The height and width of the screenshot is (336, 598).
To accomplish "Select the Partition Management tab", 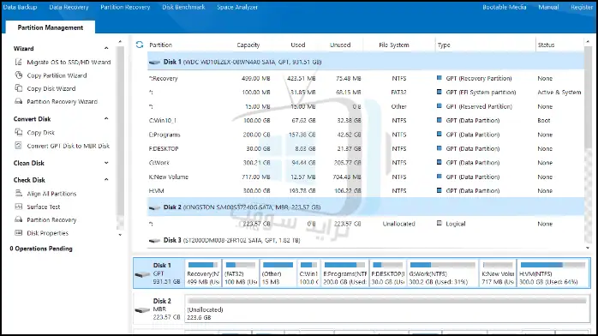I will pos(51,27).
